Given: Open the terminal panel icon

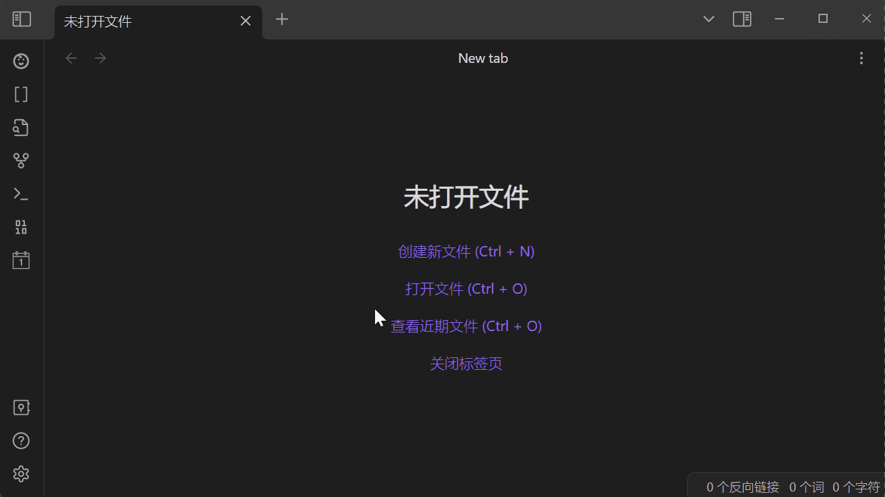Looking at the screenshot, I should coord(21,194).
